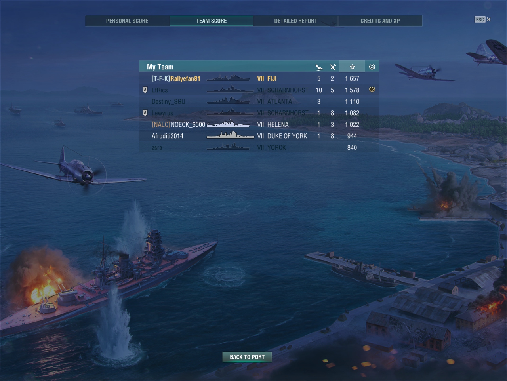Viewport: 507px width, 381px height.
Task: Open the Credits and XP tab
Action: [380, 21]
